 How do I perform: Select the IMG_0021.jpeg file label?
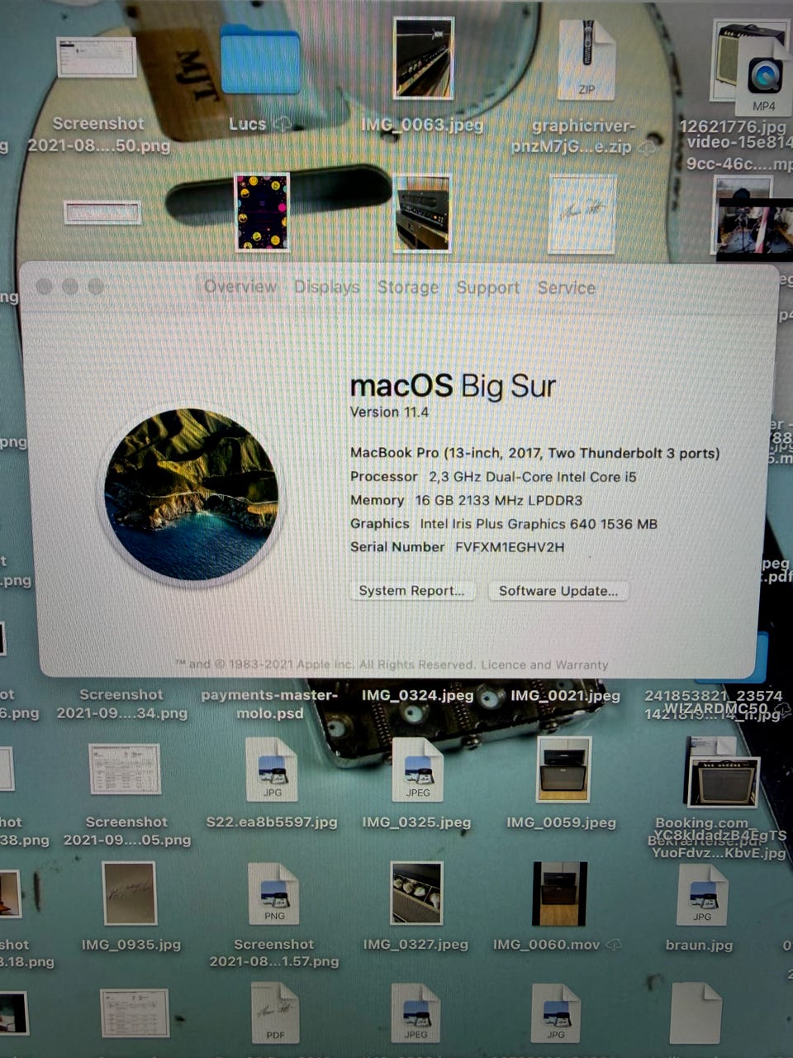click(x=565, y=696)
